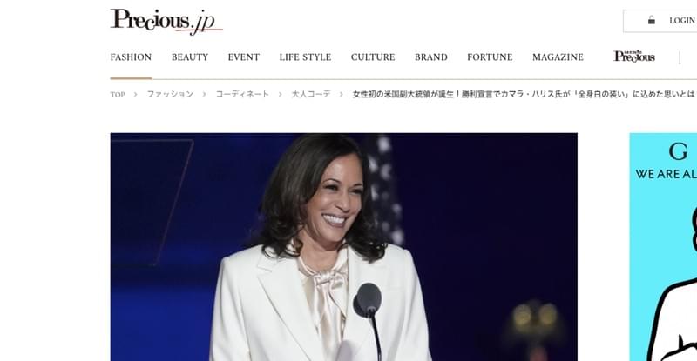Screen dimensions: 697x361
Task: Go to TOP breadcrumb link
Action: click(x=118, y=95)
